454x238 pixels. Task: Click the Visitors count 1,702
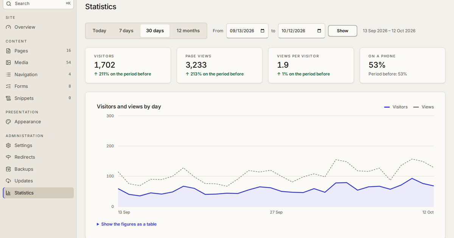pos(104,65)
